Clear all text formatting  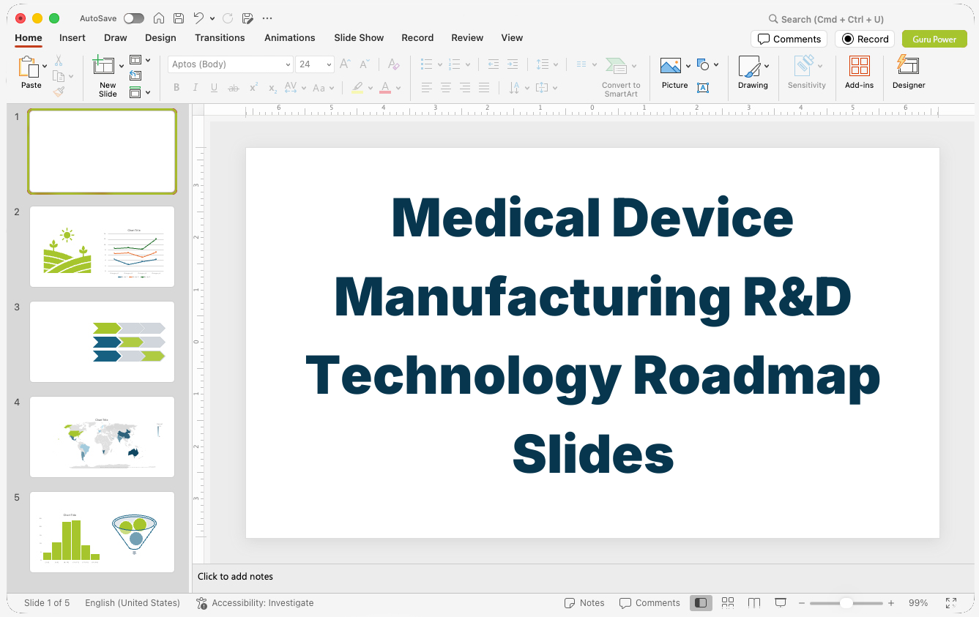point(393,64)
